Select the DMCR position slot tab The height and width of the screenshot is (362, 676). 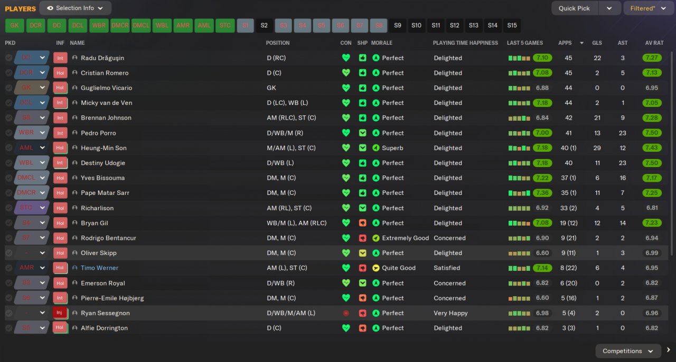pos(120,25)
